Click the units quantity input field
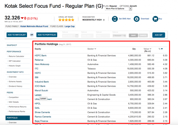The width and height of the screenshot is (178, 125). (x=87, y=36)
